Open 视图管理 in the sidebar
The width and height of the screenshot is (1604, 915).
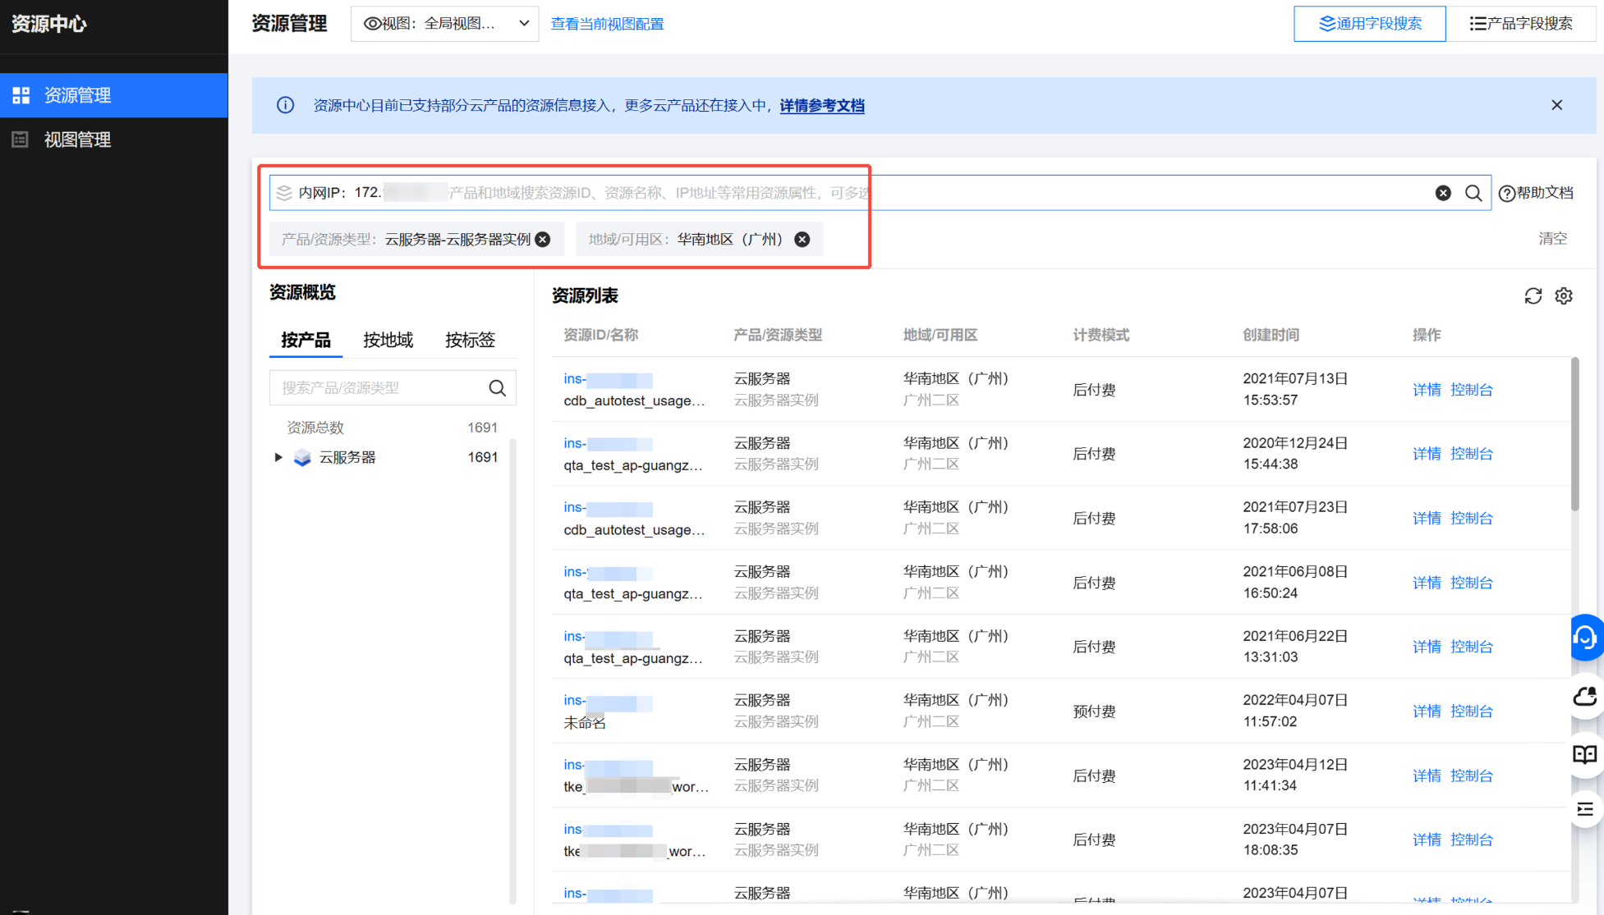77,140
